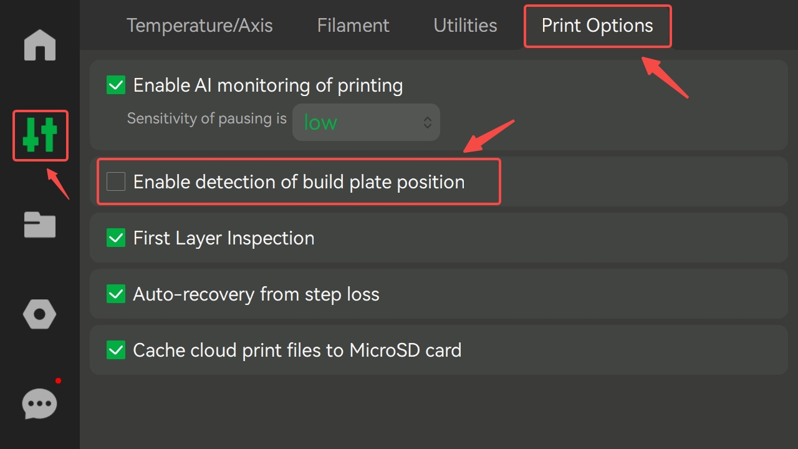Click the First Layer Inspection label text
Image resolution: width=798 pixels, height=449 pixels.
click(x=224, y=238)
